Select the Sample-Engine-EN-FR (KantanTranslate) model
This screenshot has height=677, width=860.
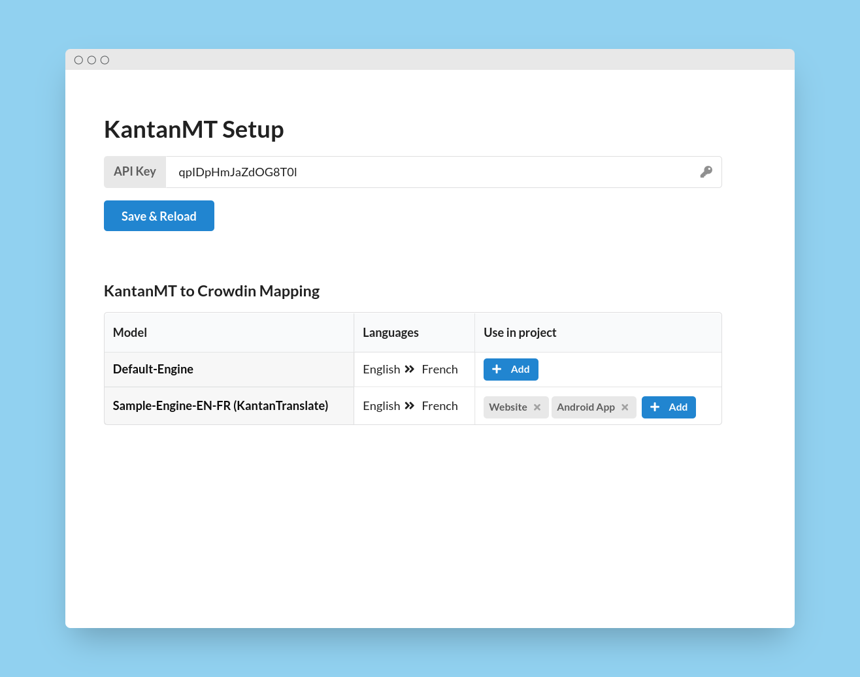(x=220, y=406)
